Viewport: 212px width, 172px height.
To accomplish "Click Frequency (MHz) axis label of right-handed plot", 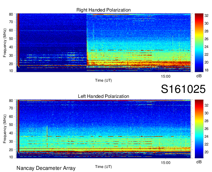I will coord(5,43).
